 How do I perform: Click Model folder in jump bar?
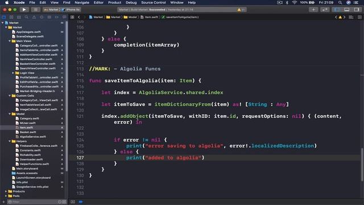point(130,17)
